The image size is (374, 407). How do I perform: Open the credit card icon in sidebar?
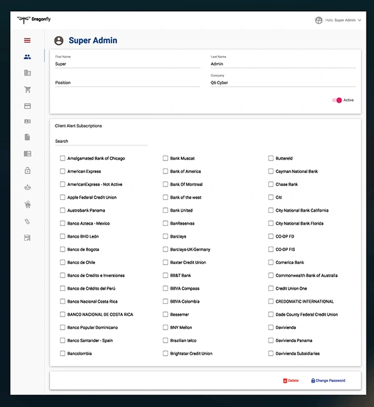click(x=27, y=106)
